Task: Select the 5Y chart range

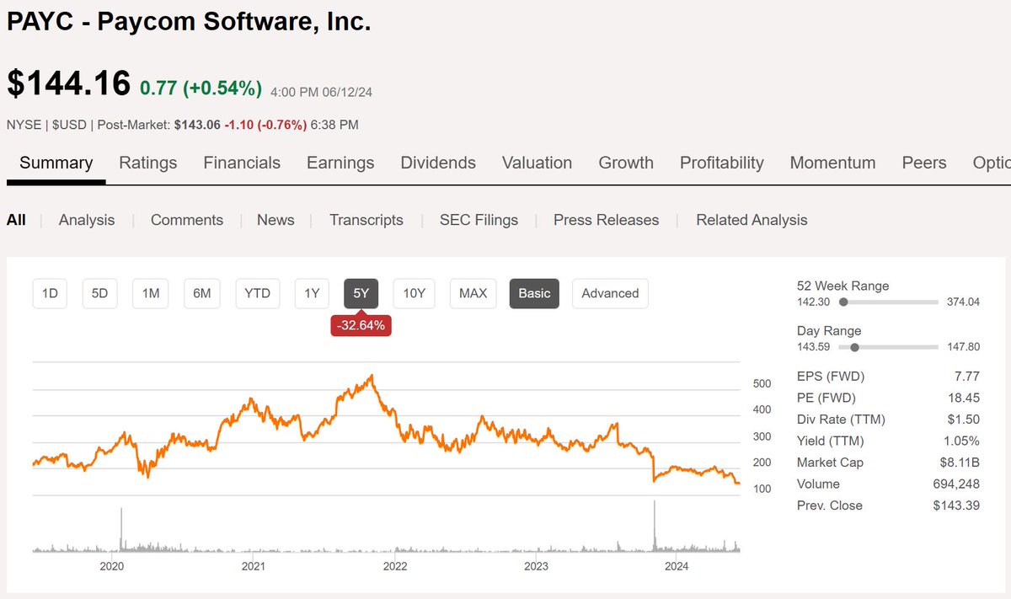Action: [361, 293]
